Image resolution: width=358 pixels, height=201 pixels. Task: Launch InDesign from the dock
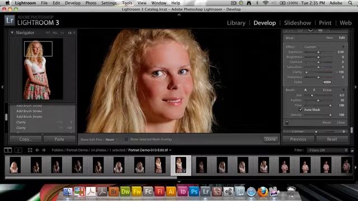click(x=183, y=192)
